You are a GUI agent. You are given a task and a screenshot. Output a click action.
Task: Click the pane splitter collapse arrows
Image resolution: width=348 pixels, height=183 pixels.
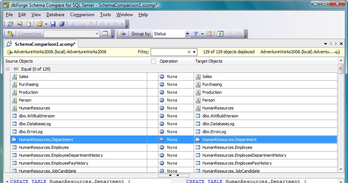(174, 175)
